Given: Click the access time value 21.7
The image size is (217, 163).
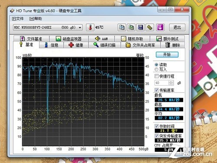Looking at the screenshot, I should coord(169,131).
